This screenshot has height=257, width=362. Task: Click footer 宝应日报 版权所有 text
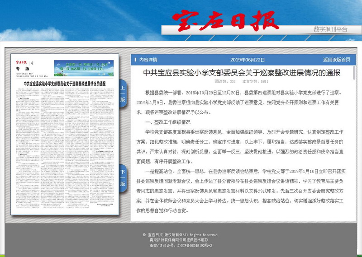(x=180, y=235)
